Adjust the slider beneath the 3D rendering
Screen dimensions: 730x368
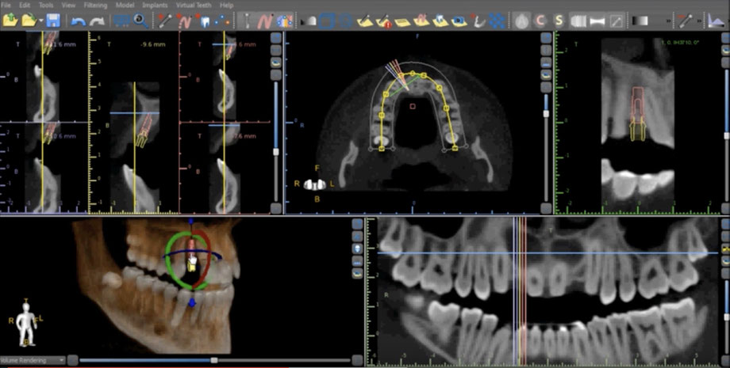(213, 360)
